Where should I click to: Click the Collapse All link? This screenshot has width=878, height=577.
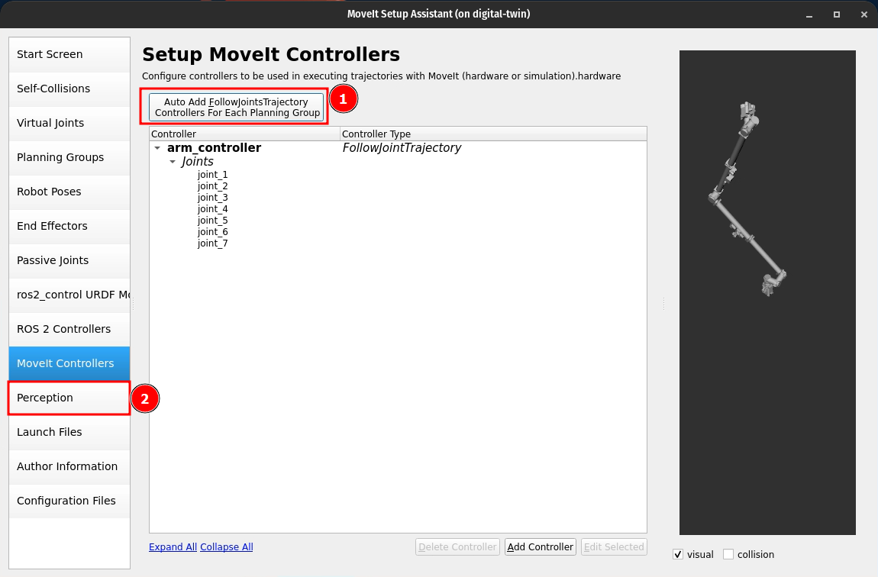[x=226, y=546]
